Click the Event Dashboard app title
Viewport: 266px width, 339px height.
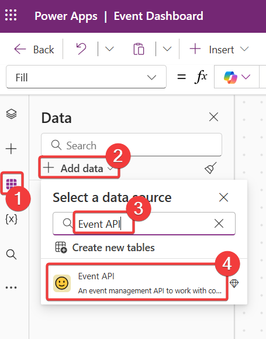pyautogui.click(x=158, y=16)
